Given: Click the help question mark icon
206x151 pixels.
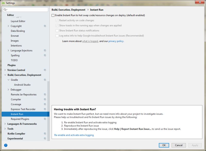Looking at the screenshot, I should pos(5,145).
